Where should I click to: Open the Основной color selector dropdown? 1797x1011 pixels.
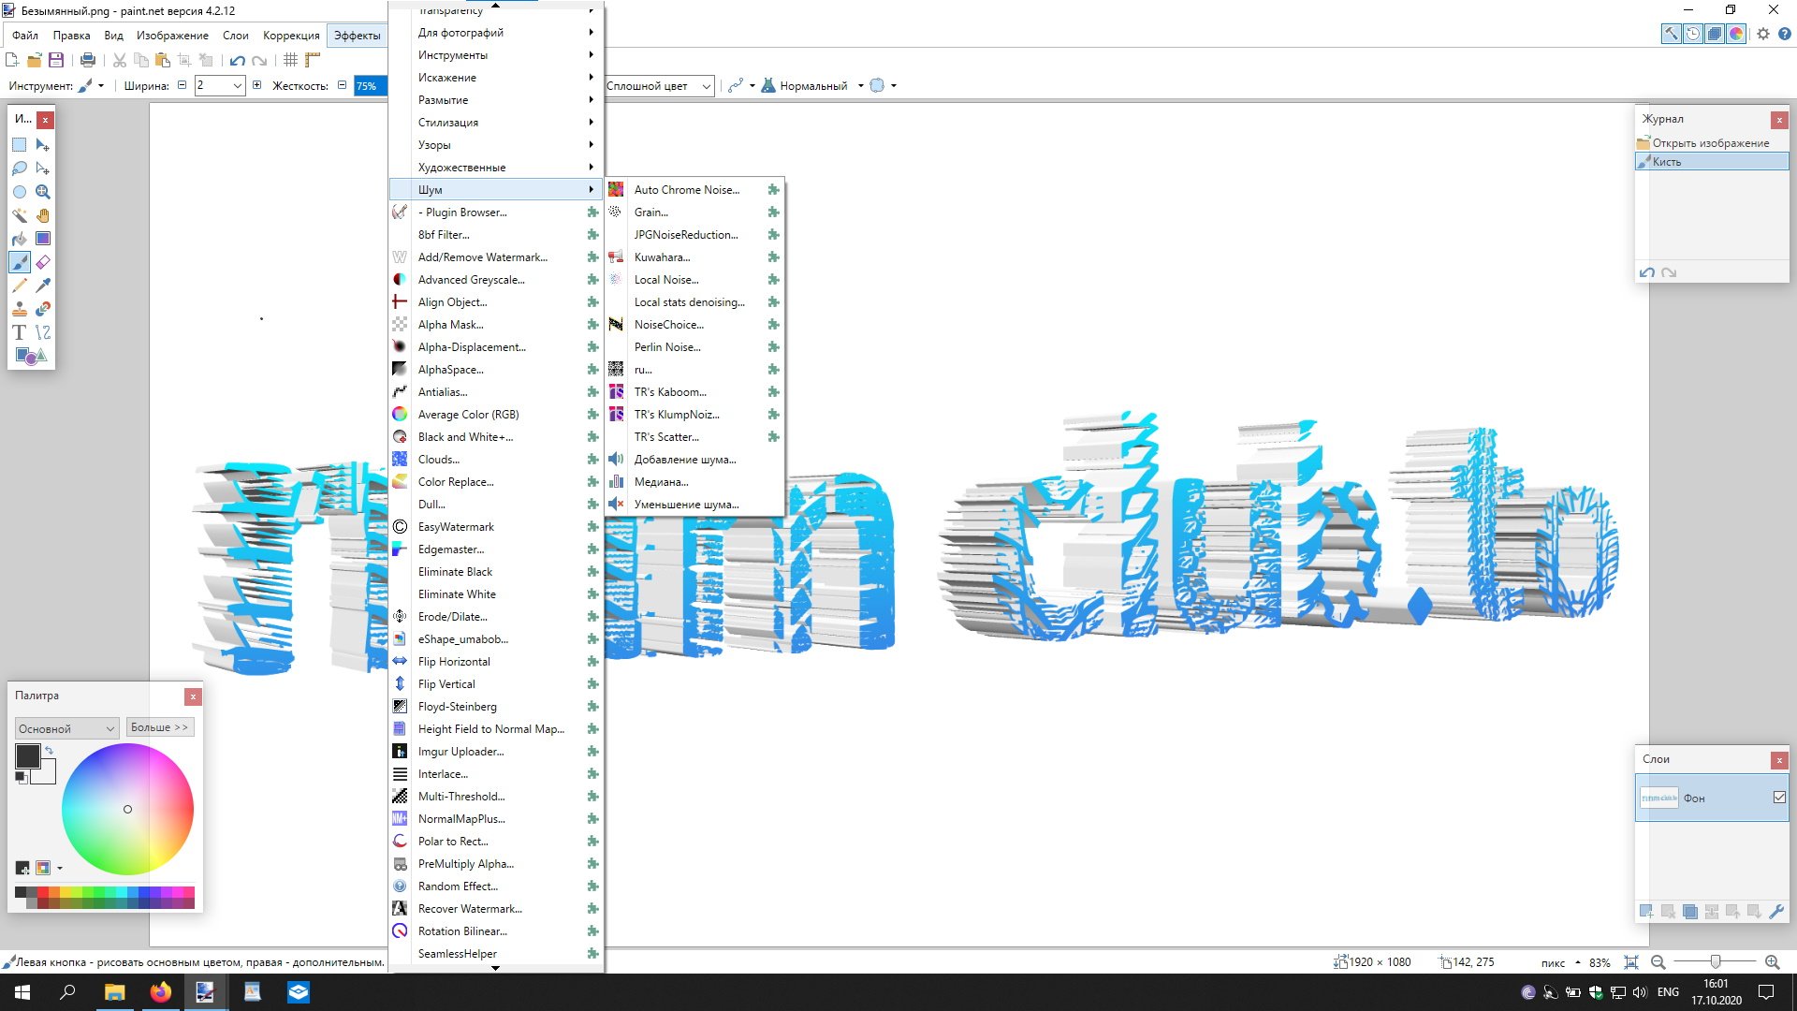tap(66, 728)
